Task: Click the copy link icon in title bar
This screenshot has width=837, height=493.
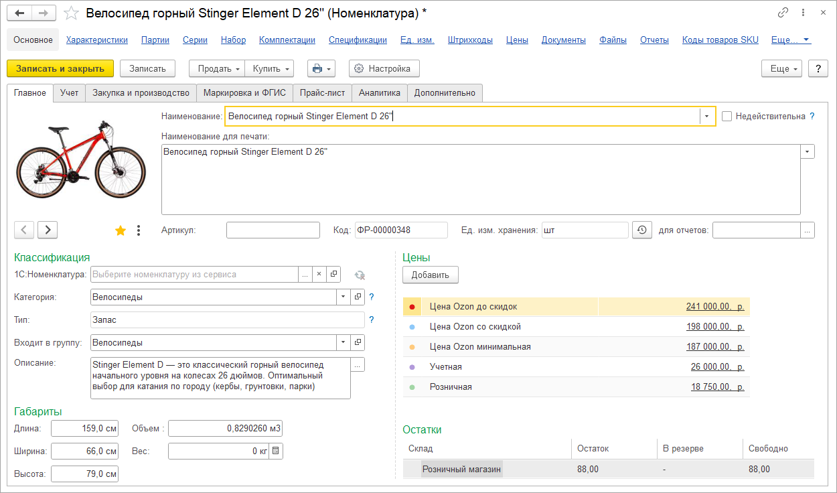Action: tap(783, 13)
